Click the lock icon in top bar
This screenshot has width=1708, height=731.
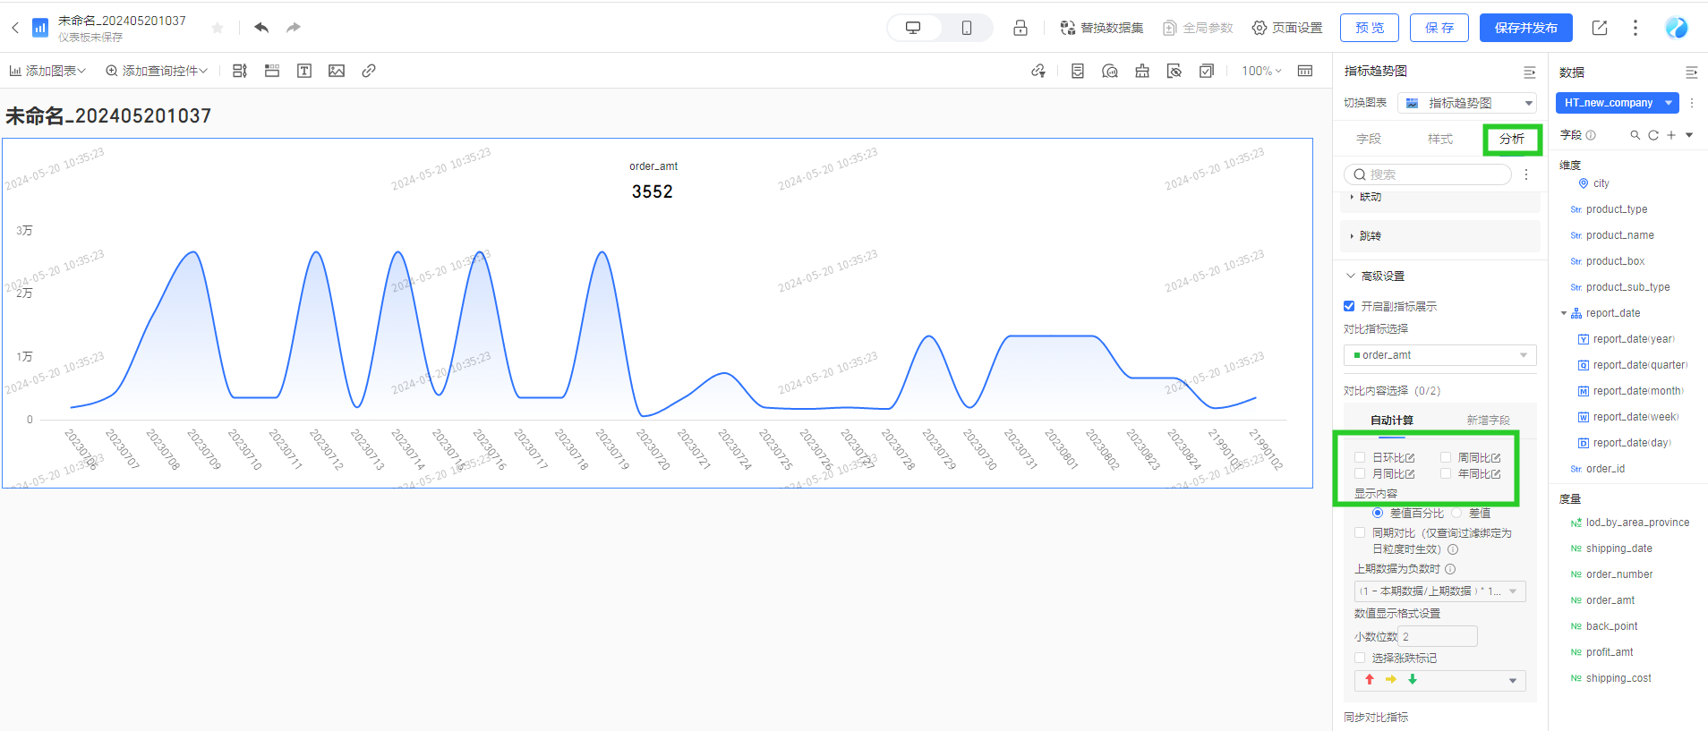click(1020, 28)
